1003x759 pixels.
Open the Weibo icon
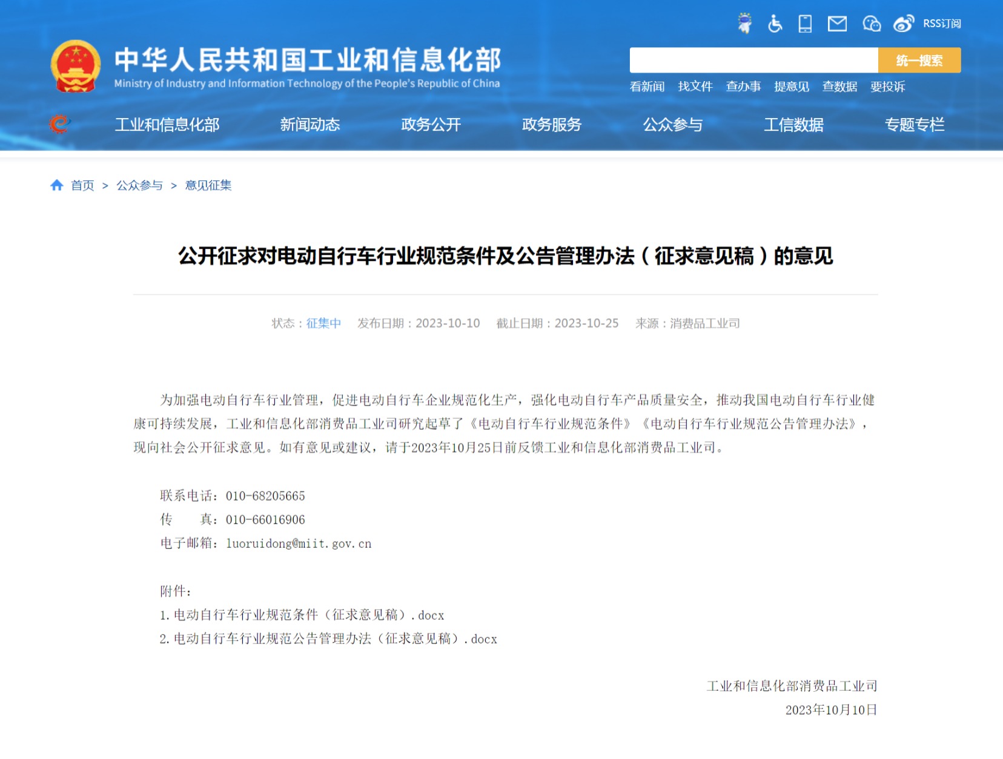(x=903, y=24)
